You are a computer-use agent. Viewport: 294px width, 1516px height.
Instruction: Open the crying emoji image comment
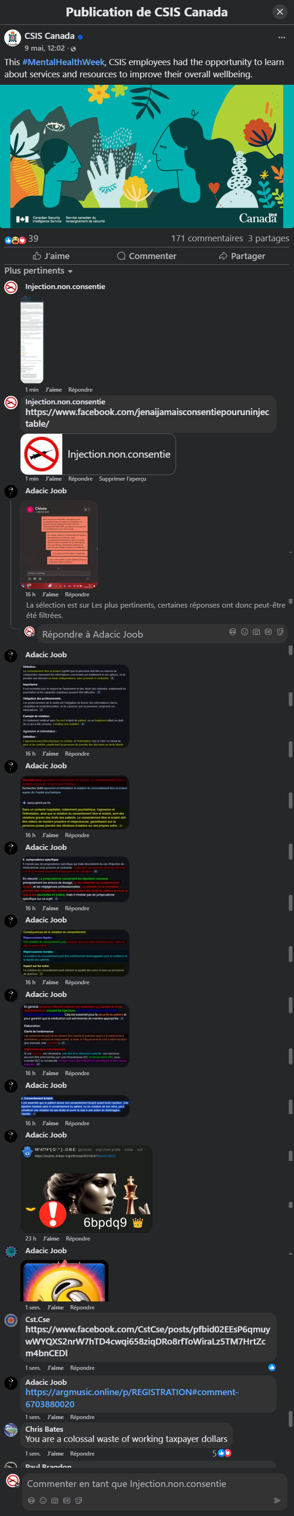65,1281
